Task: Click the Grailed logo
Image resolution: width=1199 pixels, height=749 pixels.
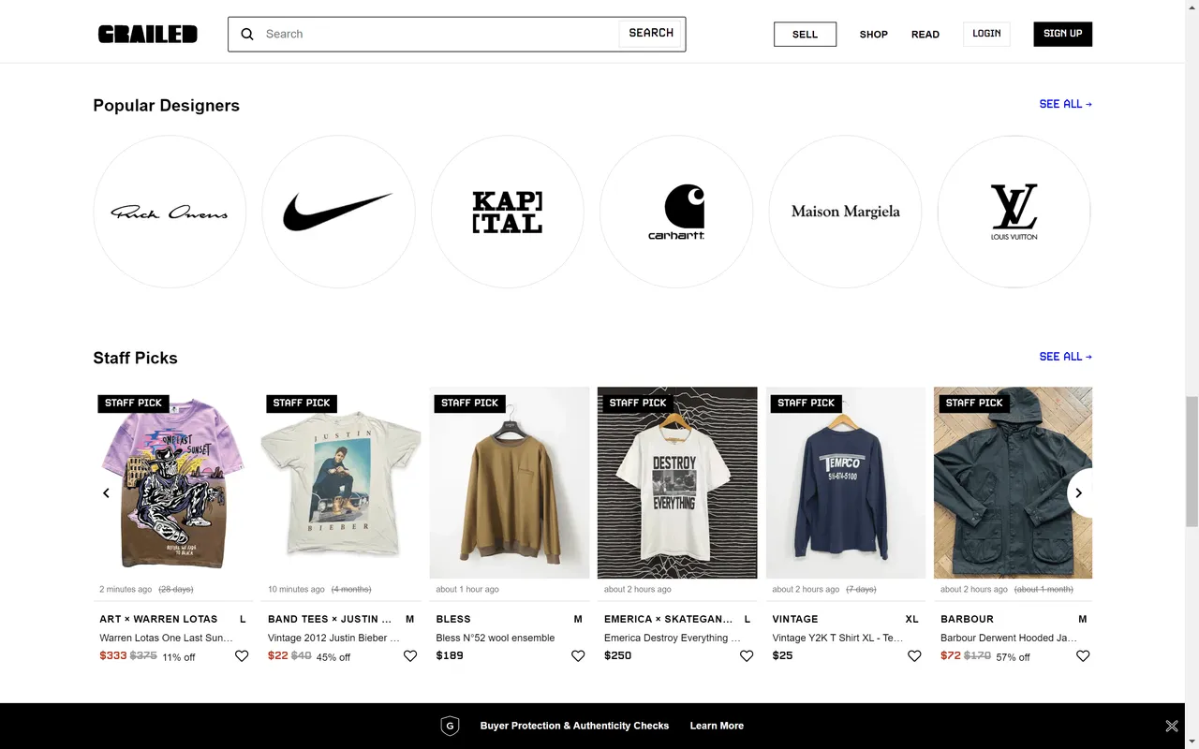Action: point(147,34)
